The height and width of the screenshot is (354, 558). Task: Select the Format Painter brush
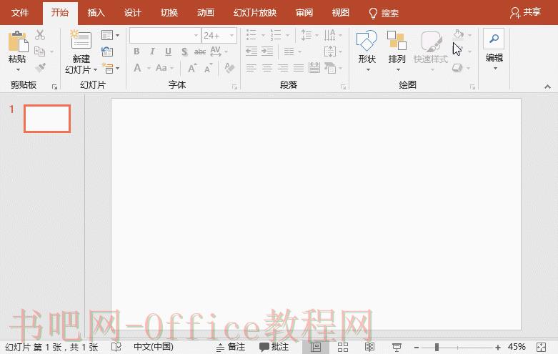pos(40,67)
